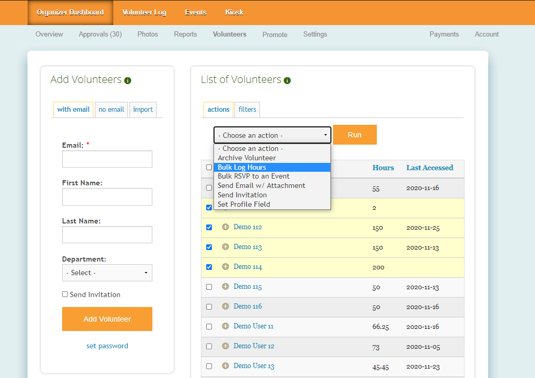The image size is (535, 378).
Task: Enable the Send Invitation checkbox
Action: (x=65, y=294)
